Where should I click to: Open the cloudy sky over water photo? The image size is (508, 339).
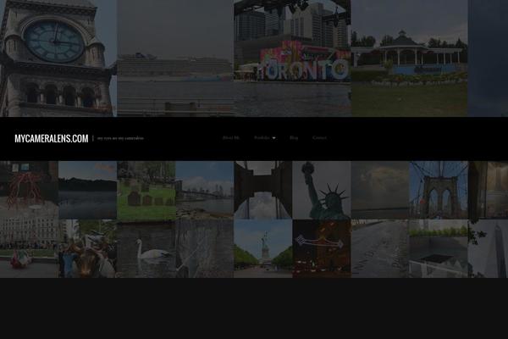[x=380, y=190]
